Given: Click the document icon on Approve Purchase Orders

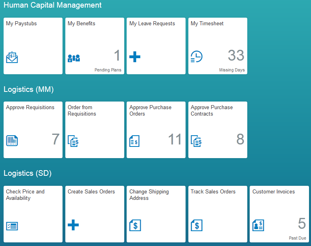Looking at the screenshot, I should [135, 141].
